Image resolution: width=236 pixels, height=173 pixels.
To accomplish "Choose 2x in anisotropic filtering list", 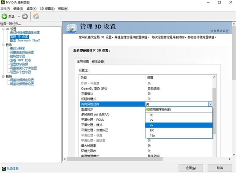I will coord(179,120).
